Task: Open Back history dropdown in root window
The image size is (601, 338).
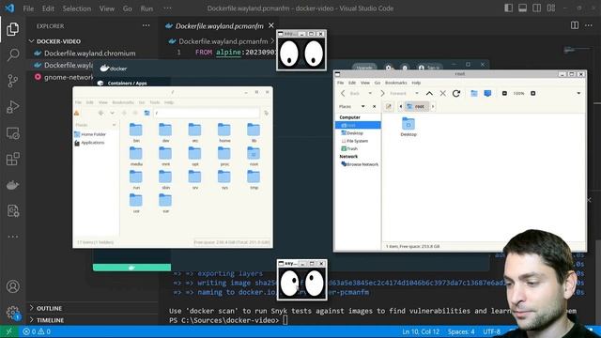Action: point(370,94)
